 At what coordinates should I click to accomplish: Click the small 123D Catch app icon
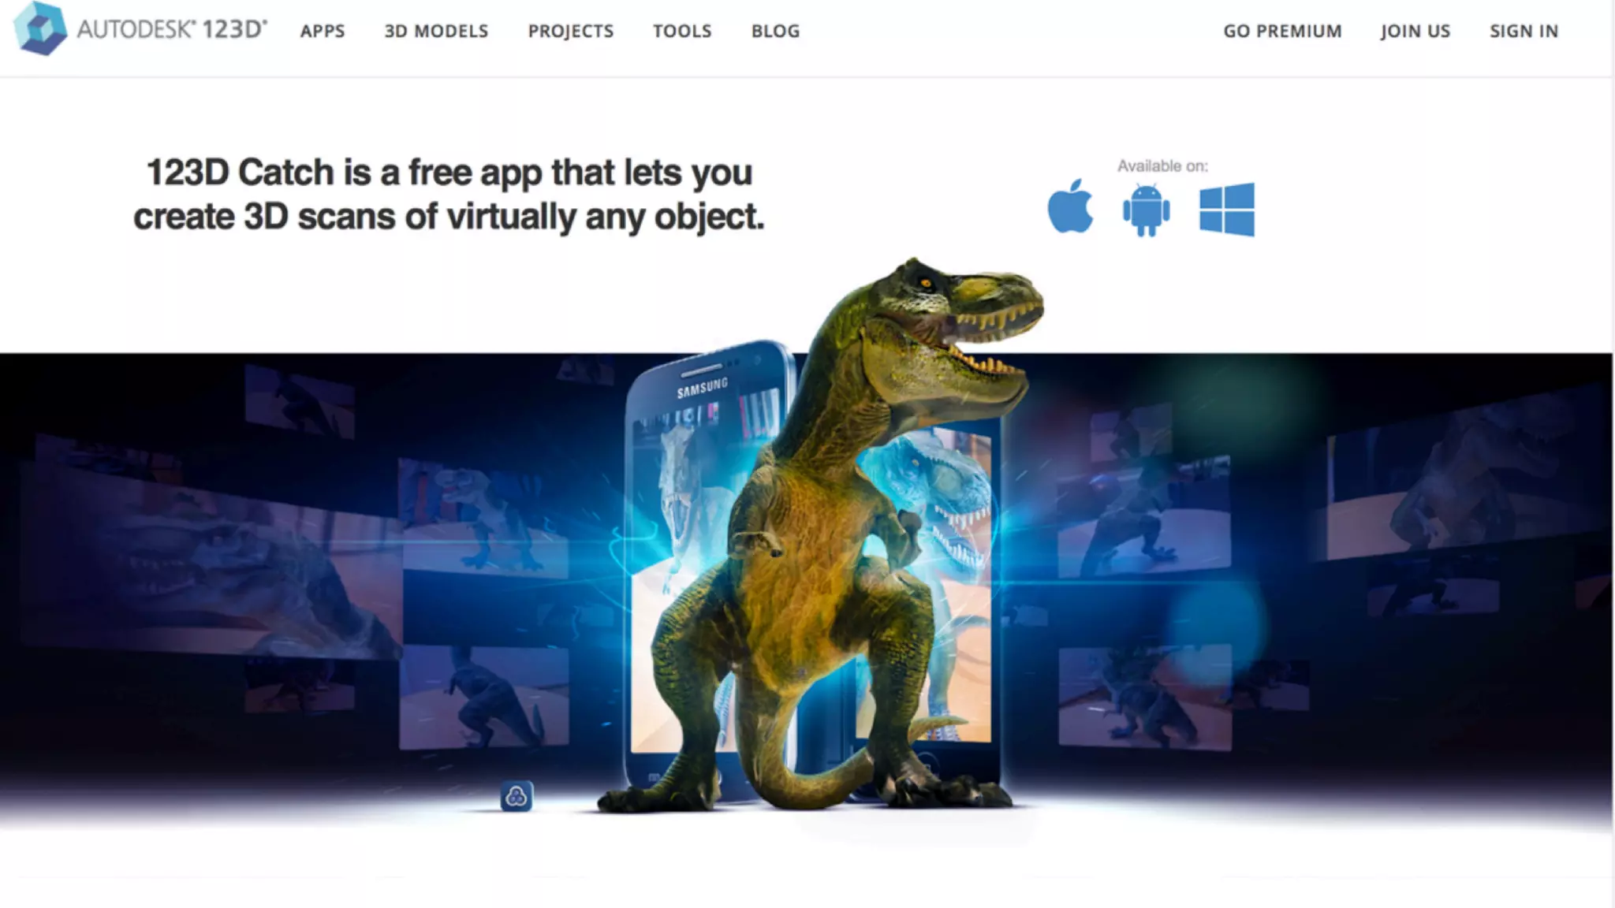[517, 796]
